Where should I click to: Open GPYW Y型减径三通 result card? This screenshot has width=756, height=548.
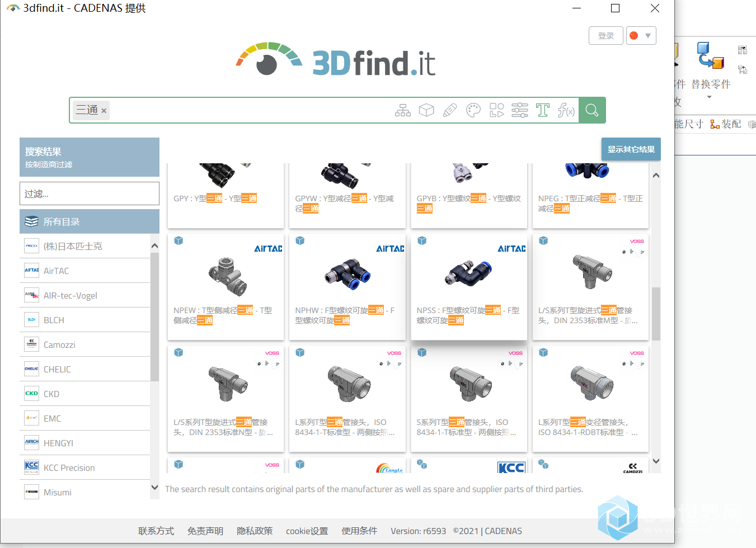347,195
